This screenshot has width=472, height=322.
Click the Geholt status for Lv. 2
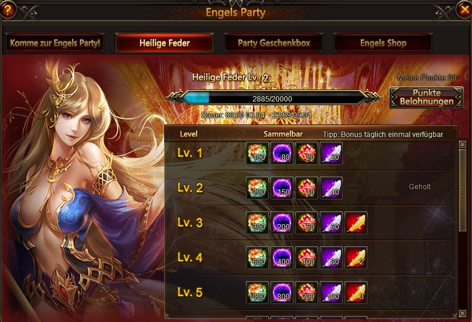[x=420, y=187]
